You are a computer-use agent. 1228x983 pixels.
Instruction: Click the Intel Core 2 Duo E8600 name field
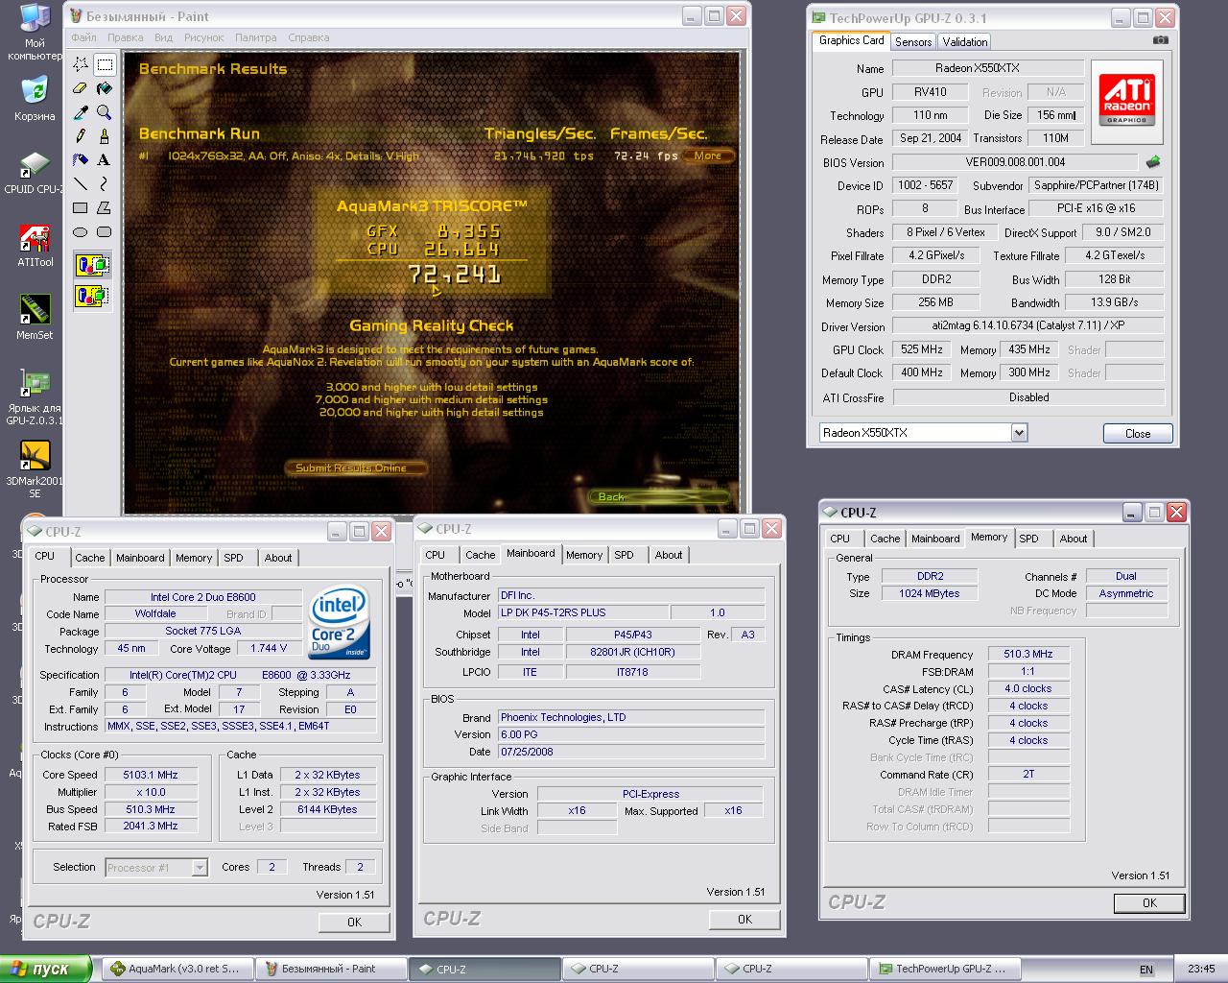coord(203,597)
